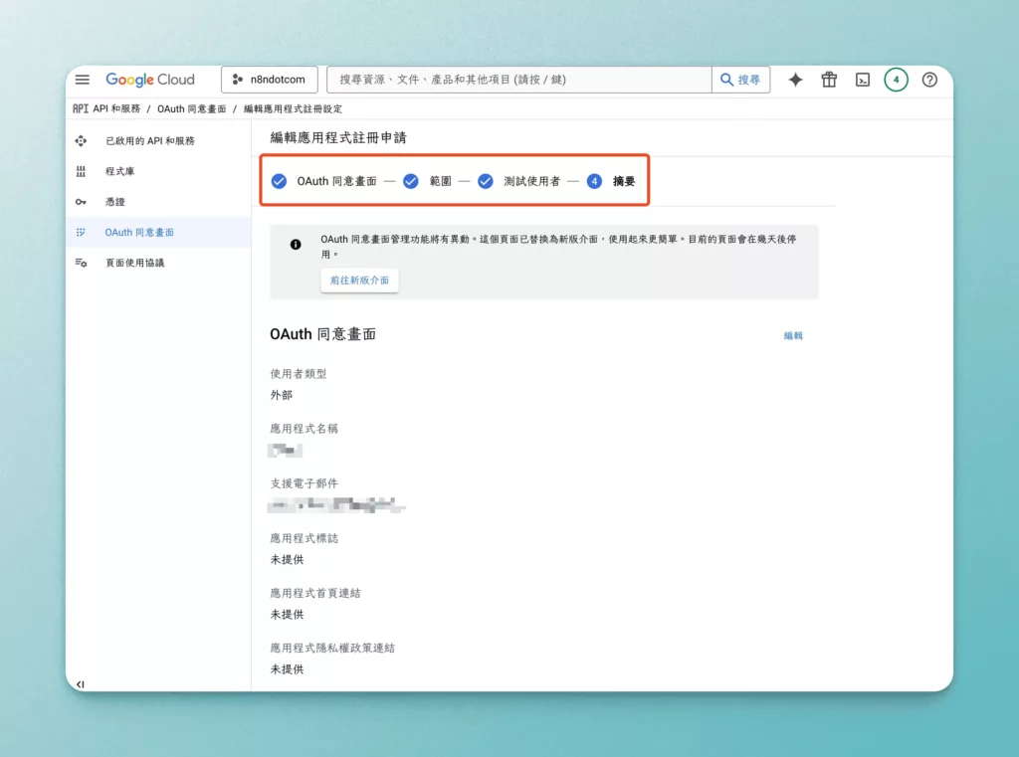Image resolution: width=1019 pixels, height=757 pixels.
Task: Click the Google Cloud logo
Action: coord(150,80)
